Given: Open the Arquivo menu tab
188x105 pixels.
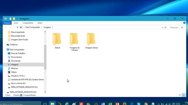Looking at the screenshot, I should [7, 23].
